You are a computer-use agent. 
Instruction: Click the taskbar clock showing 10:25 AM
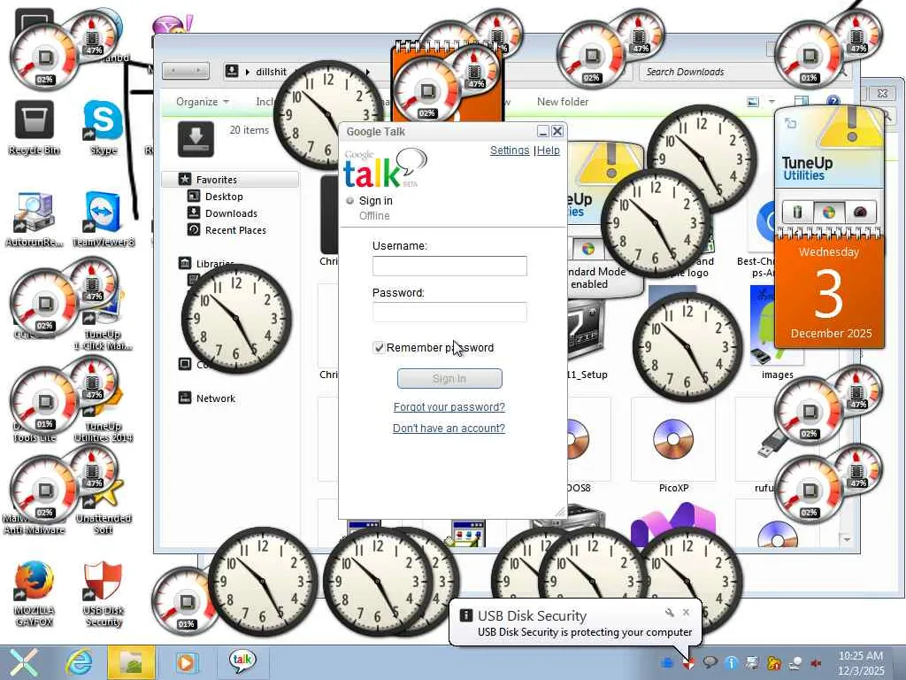[x=861, y=662]
